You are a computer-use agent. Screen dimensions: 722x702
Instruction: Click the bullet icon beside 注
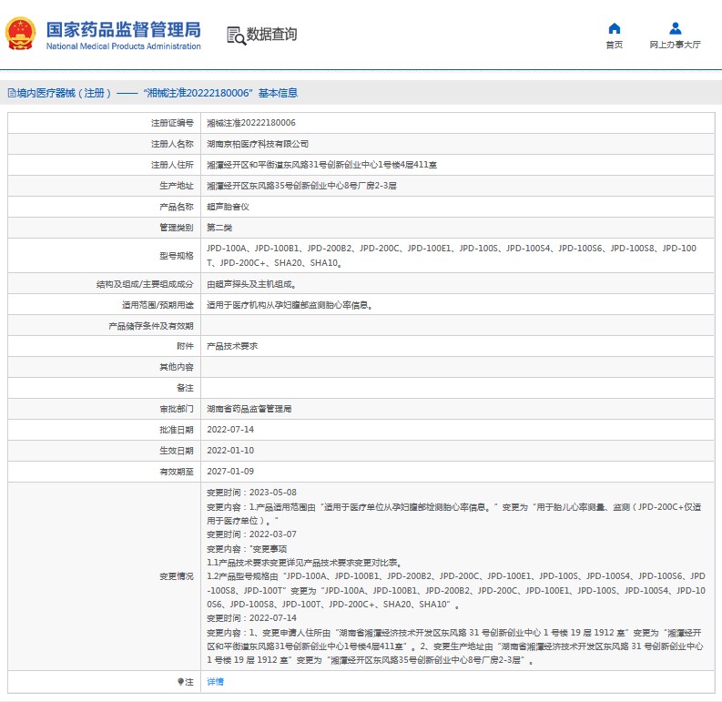point(179,681)
